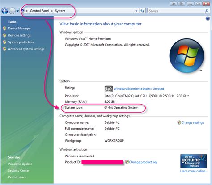Open Windows Update under See also
This screenshot has height=185, width=212.
(20, 164)
